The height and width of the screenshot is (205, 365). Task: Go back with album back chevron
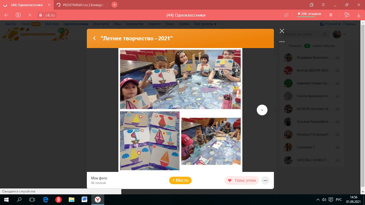click(x=94, y=38)
